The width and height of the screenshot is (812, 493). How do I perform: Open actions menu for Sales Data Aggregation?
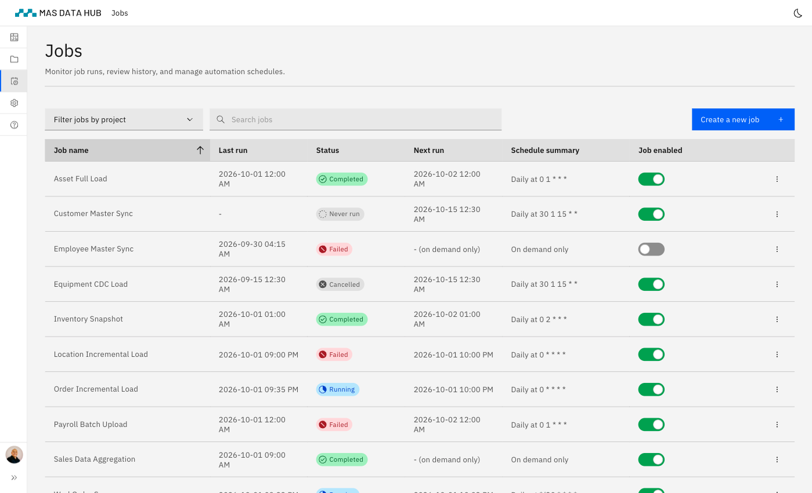(x=777, y=459)
